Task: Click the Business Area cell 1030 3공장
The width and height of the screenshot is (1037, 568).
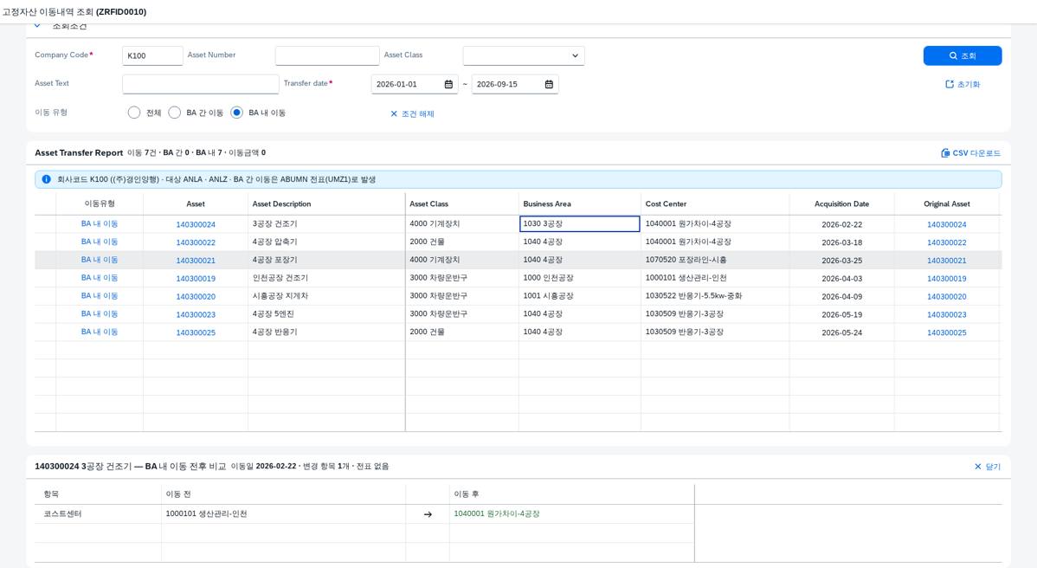Action: tap(579, 223)
